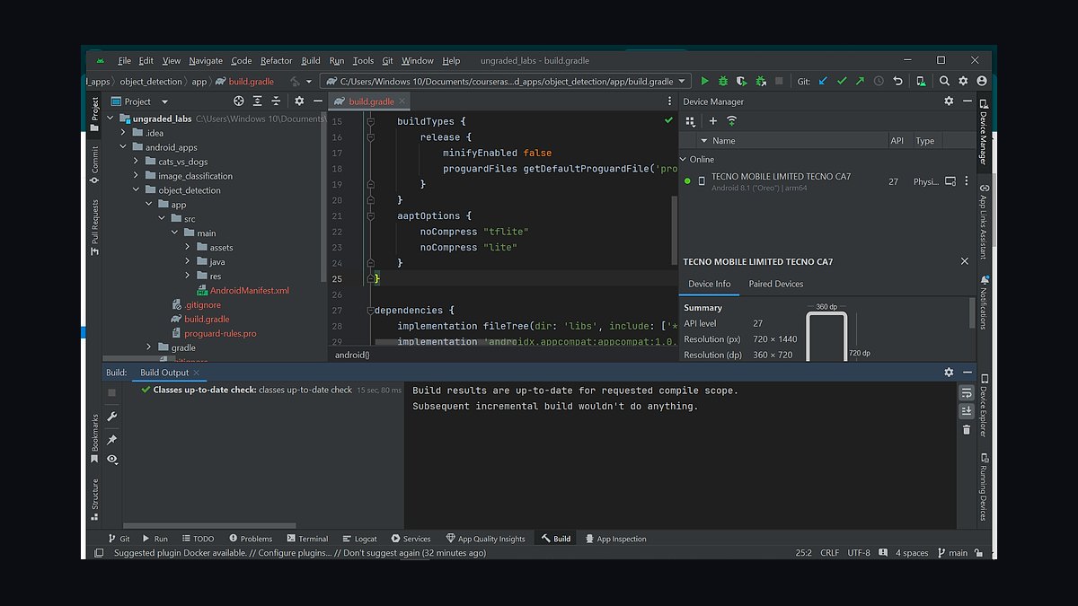Image resolution: width=1078 pixels, height=606 pixels.
Task: Collapse all in the Project panel
Action: click(x=276, y=101)
